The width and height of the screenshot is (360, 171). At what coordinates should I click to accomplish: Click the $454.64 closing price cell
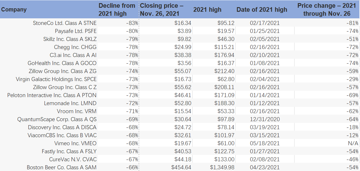181,167
